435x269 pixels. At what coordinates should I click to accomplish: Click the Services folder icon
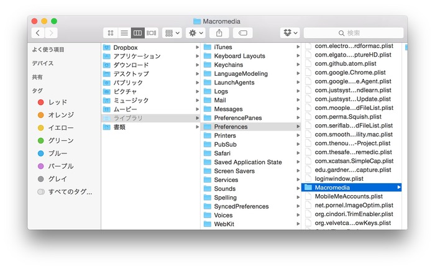[207, 180]
